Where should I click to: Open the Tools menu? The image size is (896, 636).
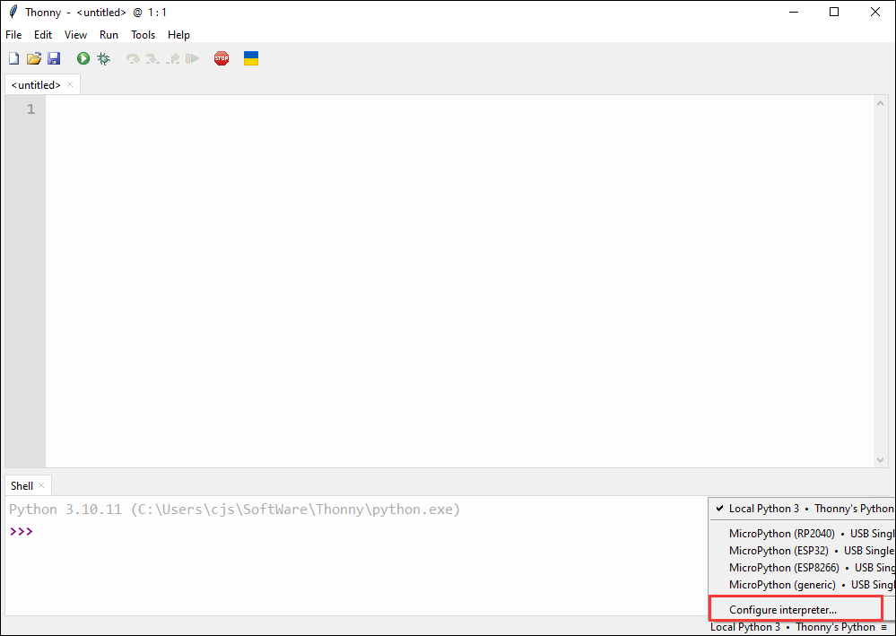(x=143, y=35)
